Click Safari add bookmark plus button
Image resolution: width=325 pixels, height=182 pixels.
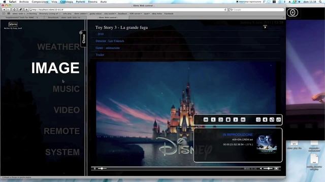coord(26,10)
